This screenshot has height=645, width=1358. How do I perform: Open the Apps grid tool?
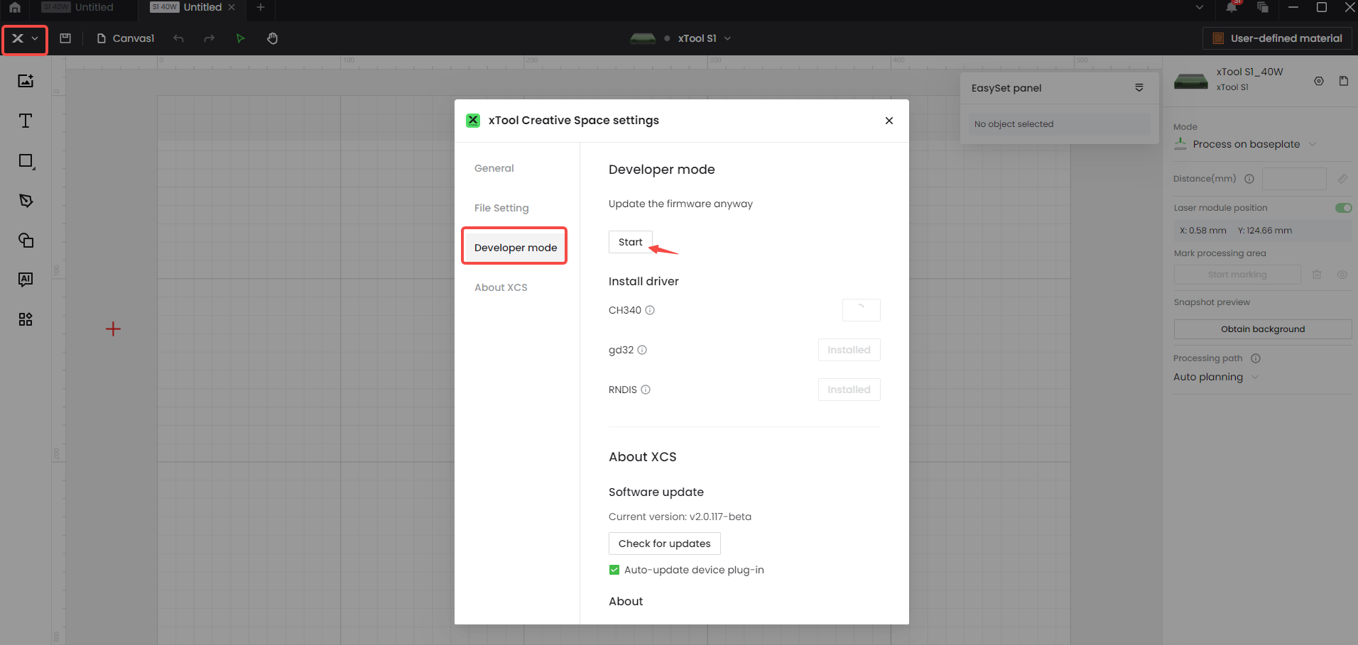[x=26, y=319]
